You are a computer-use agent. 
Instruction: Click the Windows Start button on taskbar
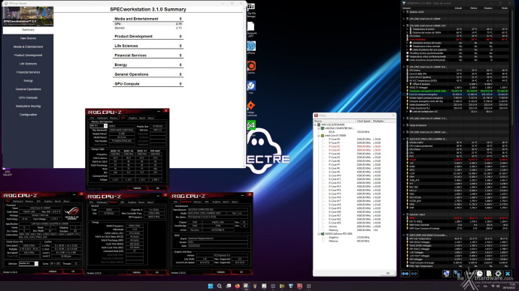point(210,286)
